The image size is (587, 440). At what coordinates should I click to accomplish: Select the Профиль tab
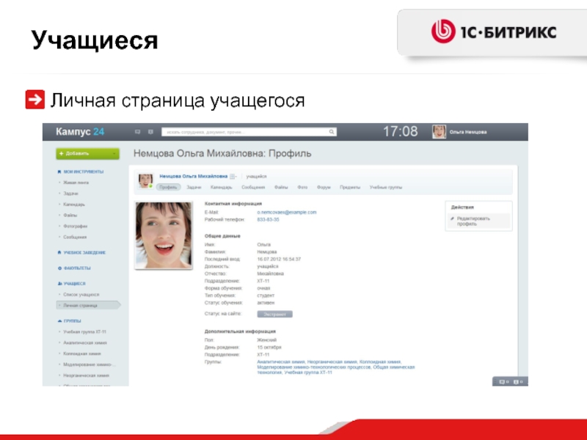[x=168, y=187]
